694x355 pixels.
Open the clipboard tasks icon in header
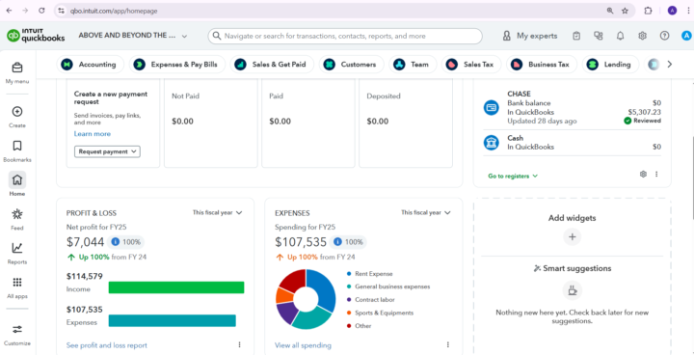click(576, 36)
